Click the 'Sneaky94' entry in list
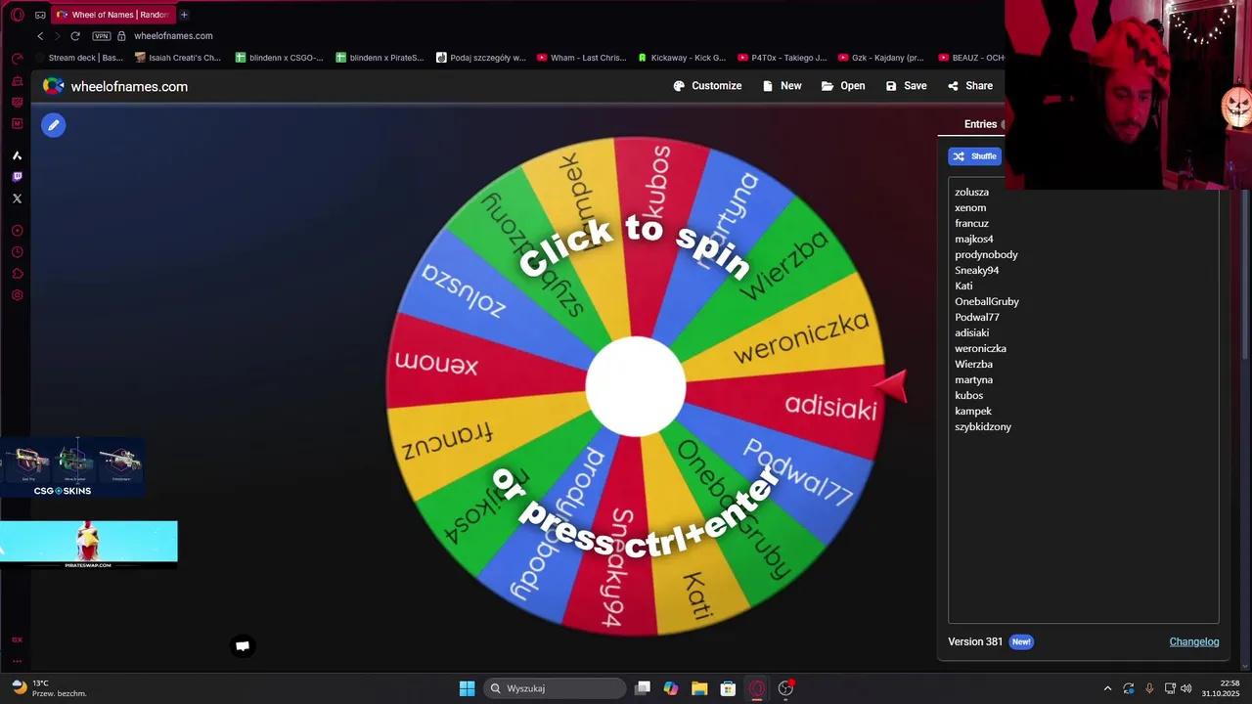1252x704 pixels. (977, 270)
